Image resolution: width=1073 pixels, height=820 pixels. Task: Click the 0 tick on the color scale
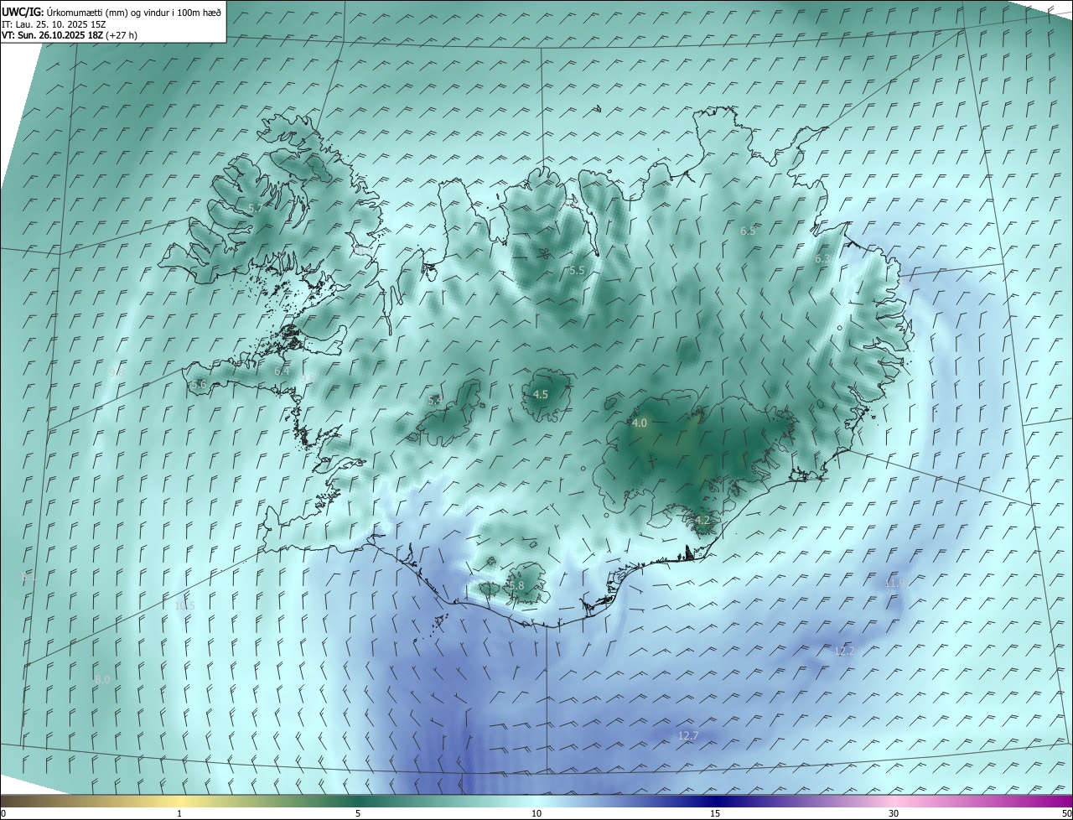(x=3, y=813)
